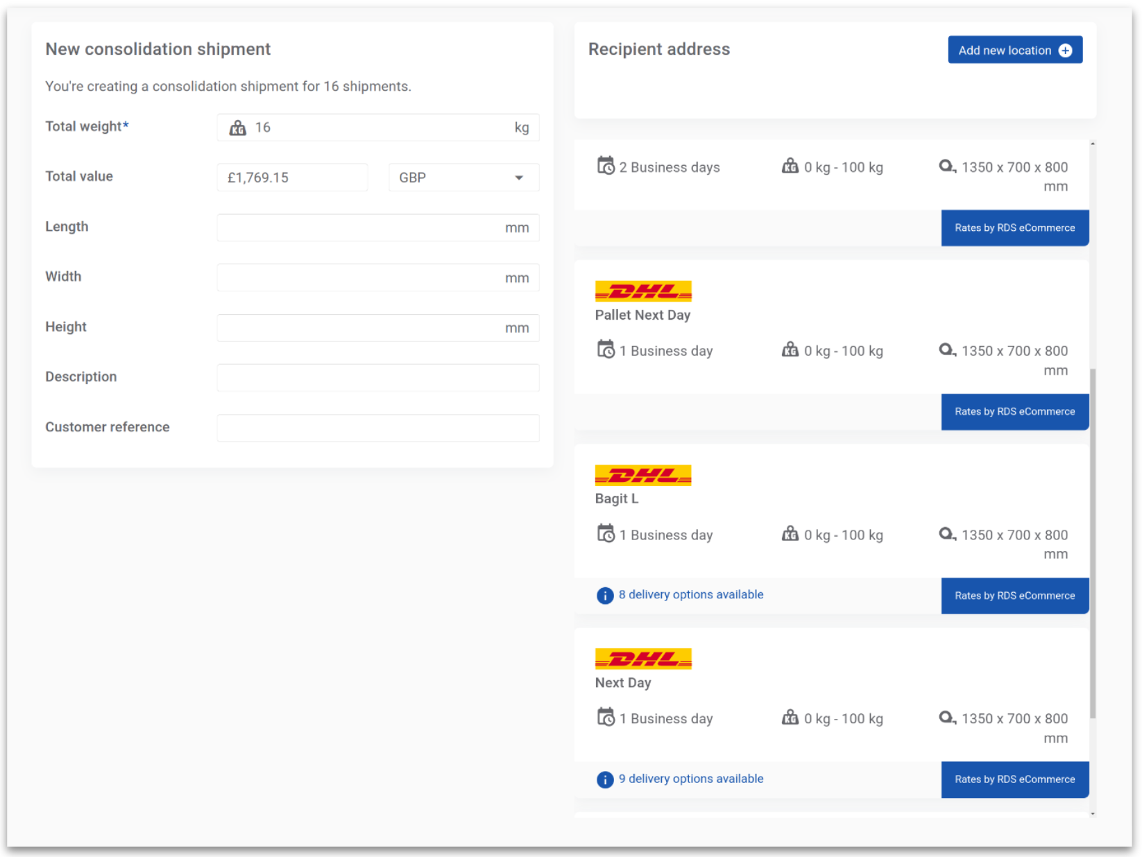Screen dimensions: 1142x857
Task: Click the scroll down arrow of services list
Action: (1093, 814)
